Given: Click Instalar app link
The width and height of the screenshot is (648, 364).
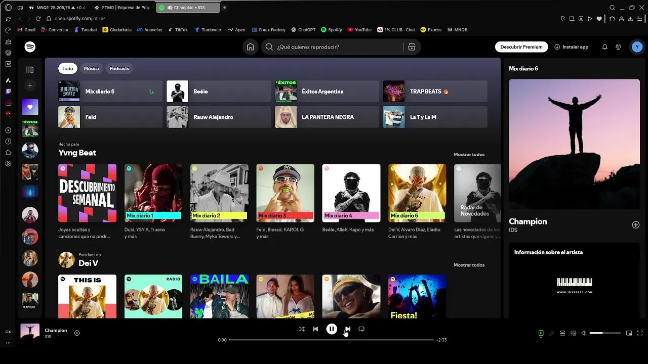Looking at the screenshot, I should (571, 47).
